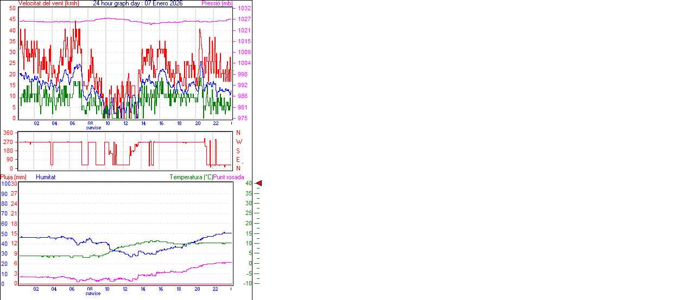This screenshot has height=300, width=695.
Task: Click the 50 value on wind speed axis
Action: click(x=12, y=9)
